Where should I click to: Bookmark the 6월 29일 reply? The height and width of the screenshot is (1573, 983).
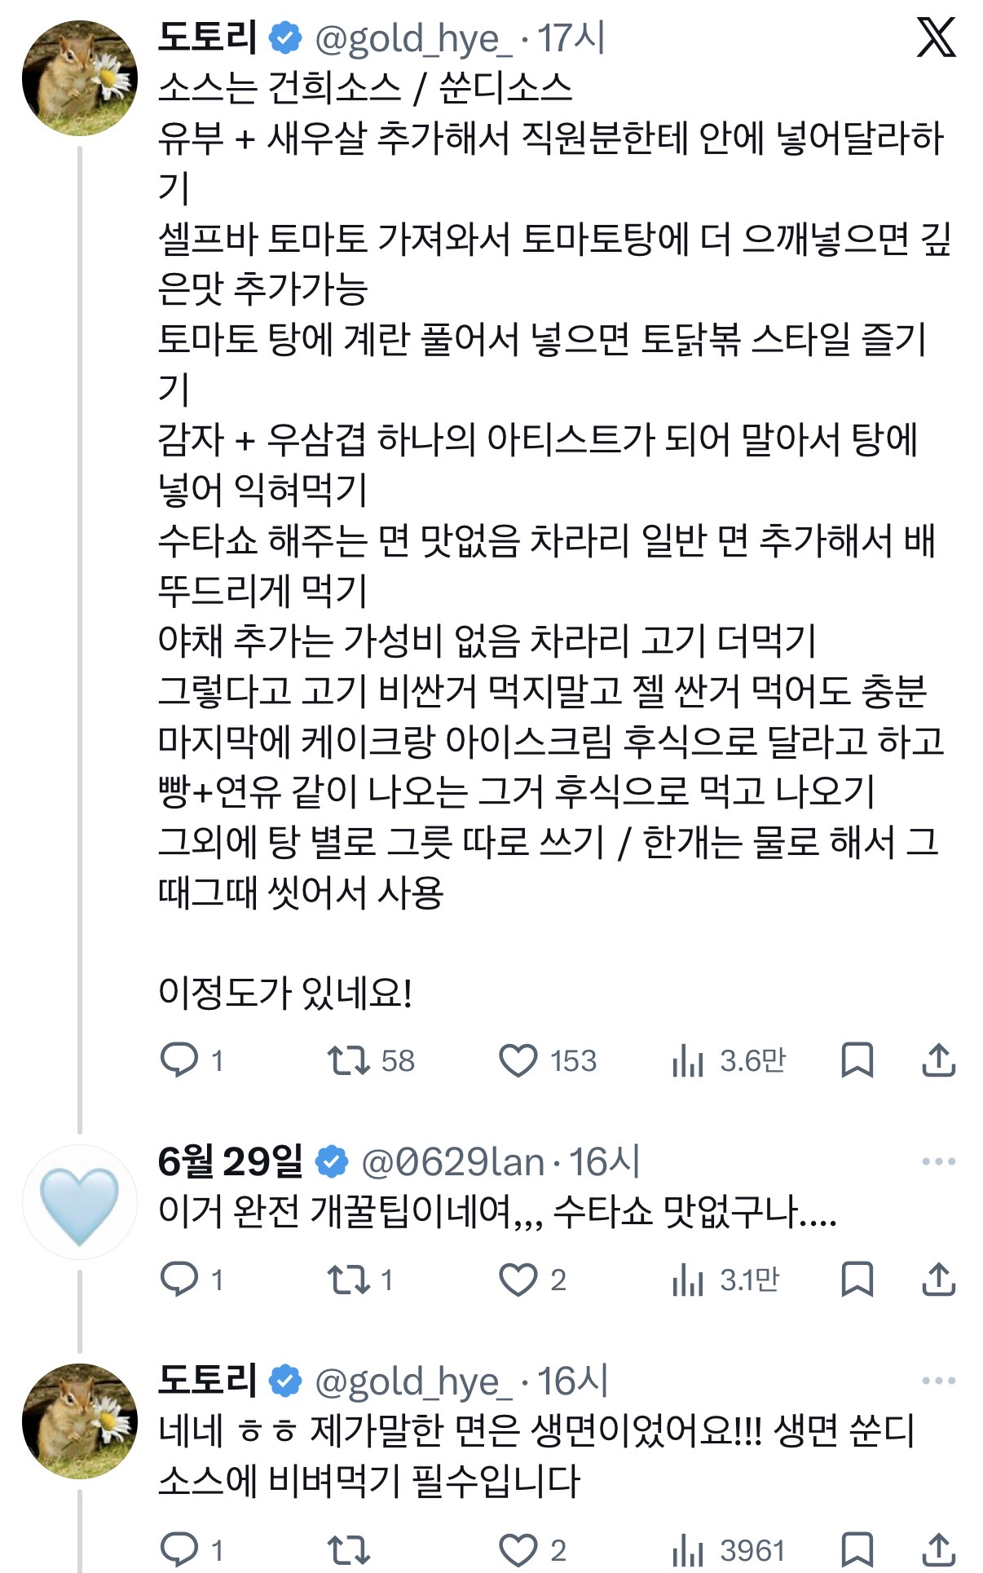857,1280
